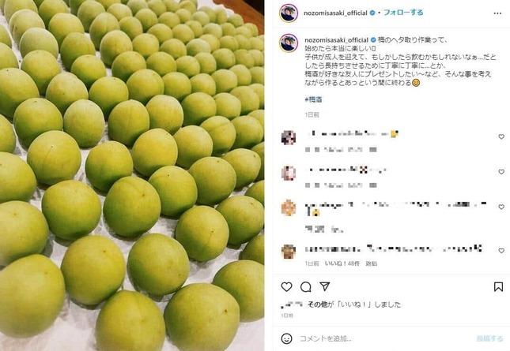
Task: Click the 投稿する post button
Action: 489,338
